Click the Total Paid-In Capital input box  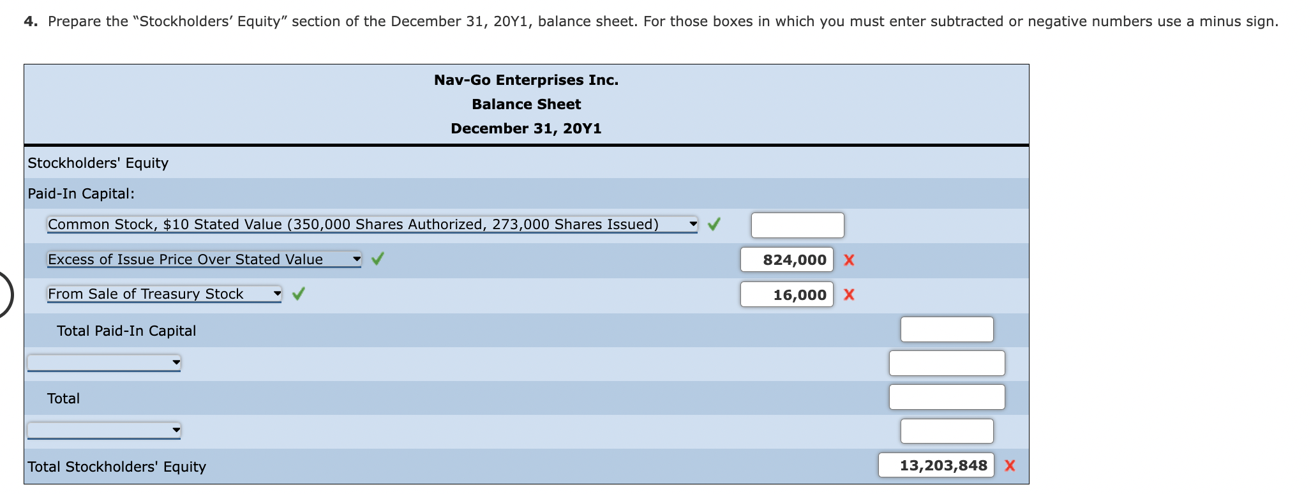coord(947,329)
